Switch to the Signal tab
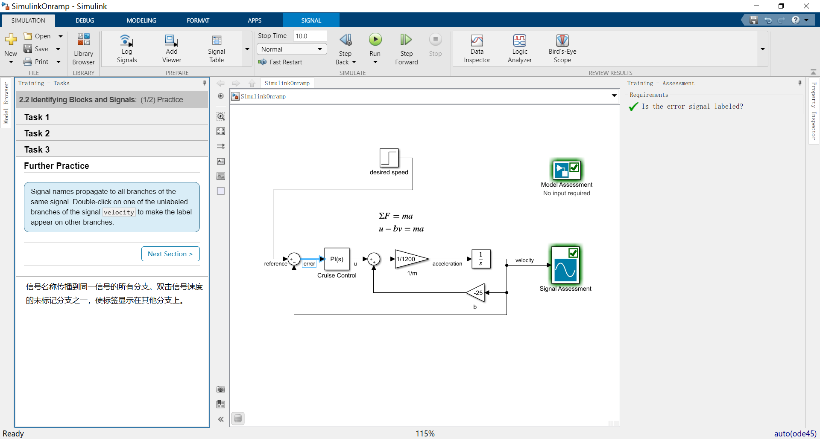Viewport: 820px width, 439px height. pyautogui.click(x=311, y=20)
